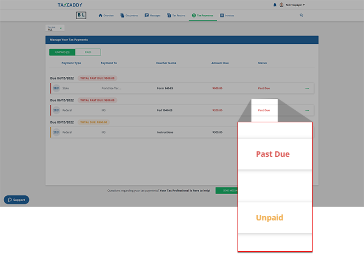Switch to the PAID toggle
Image resolution: width=364 pixels, height=255 pixels.
(88, 52)
